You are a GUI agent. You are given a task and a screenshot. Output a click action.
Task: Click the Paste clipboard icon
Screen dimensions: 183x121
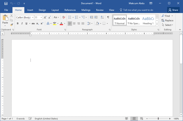(x=5, y=18)
